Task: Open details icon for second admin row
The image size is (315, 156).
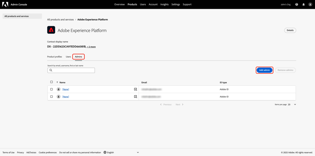Action: [x=135, y=97]
